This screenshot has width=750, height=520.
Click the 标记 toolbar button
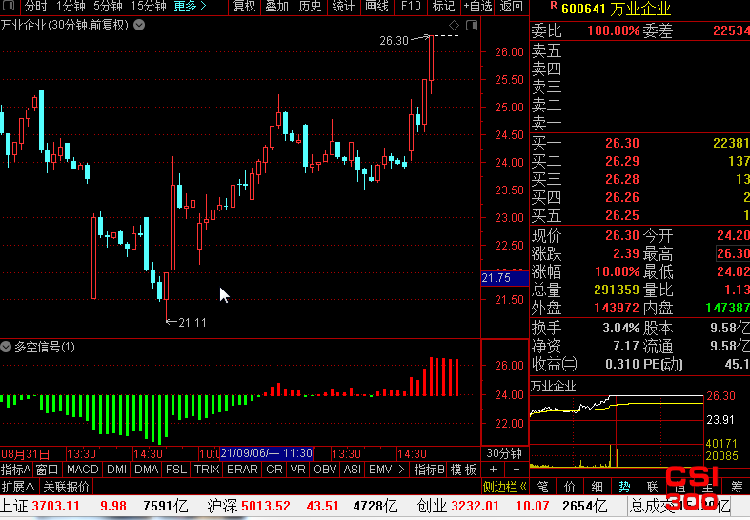click(443, 7)
